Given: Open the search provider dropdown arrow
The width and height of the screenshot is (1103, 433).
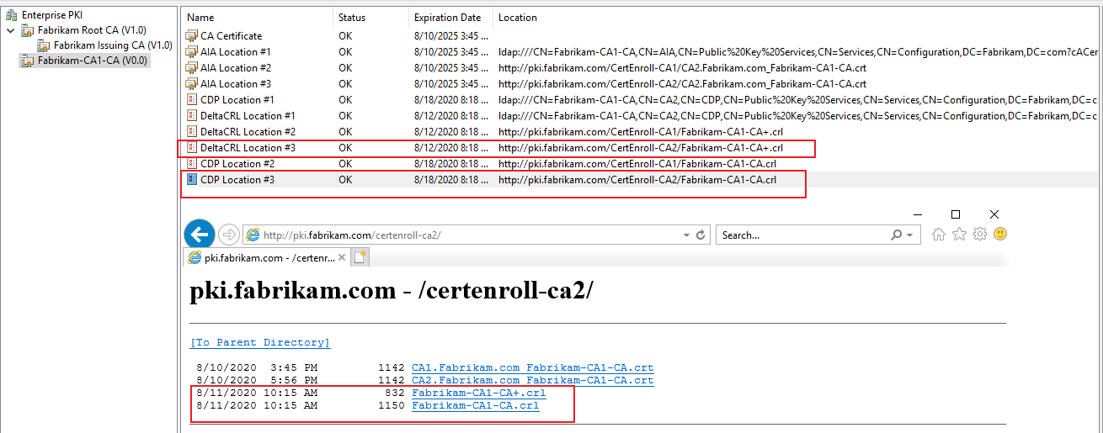Looking at the screenshot, I should pos(910,235).
